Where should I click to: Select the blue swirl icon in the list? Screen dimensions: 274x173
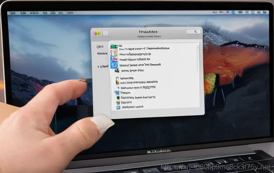coord(114,65)
